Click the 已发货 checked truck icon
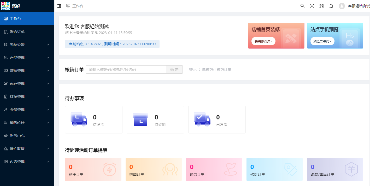This screenshot has width=370, height=186. click(202, 120)
